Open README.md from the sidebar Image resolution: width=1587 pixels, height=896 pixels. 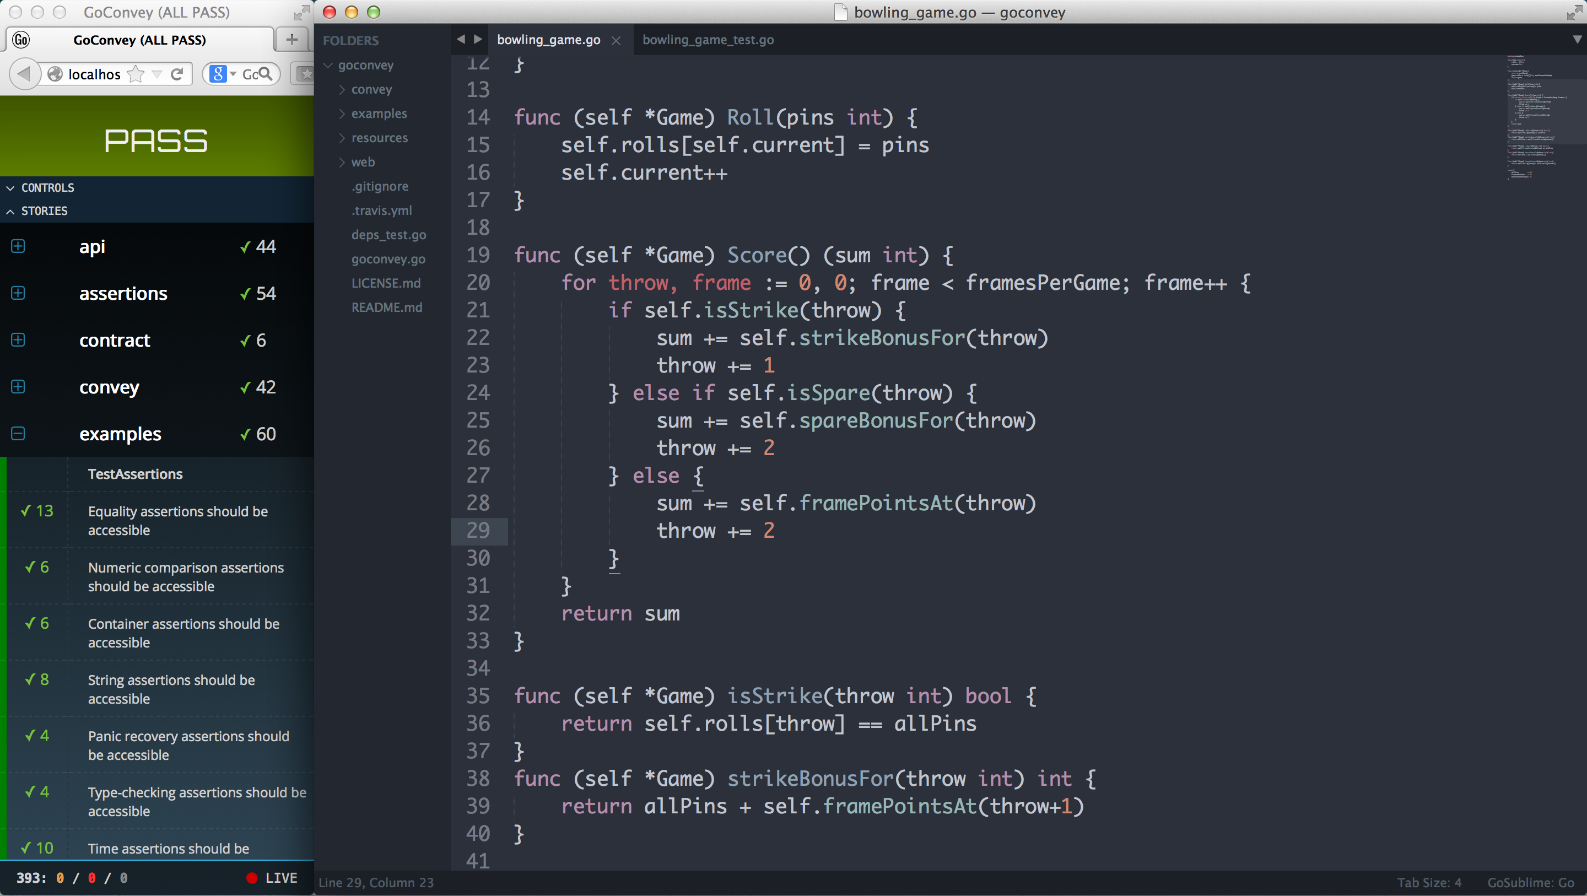click(x=386, y=307)
